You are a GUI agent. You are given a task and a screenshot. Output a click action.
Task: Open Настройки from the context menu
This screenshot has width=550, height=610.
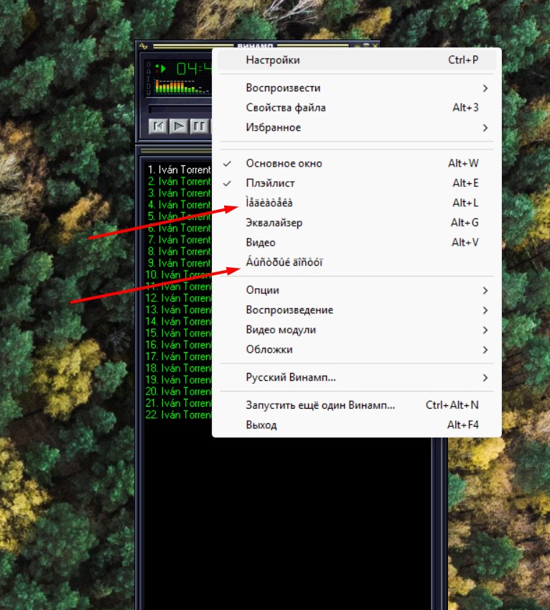click(356, 60)
